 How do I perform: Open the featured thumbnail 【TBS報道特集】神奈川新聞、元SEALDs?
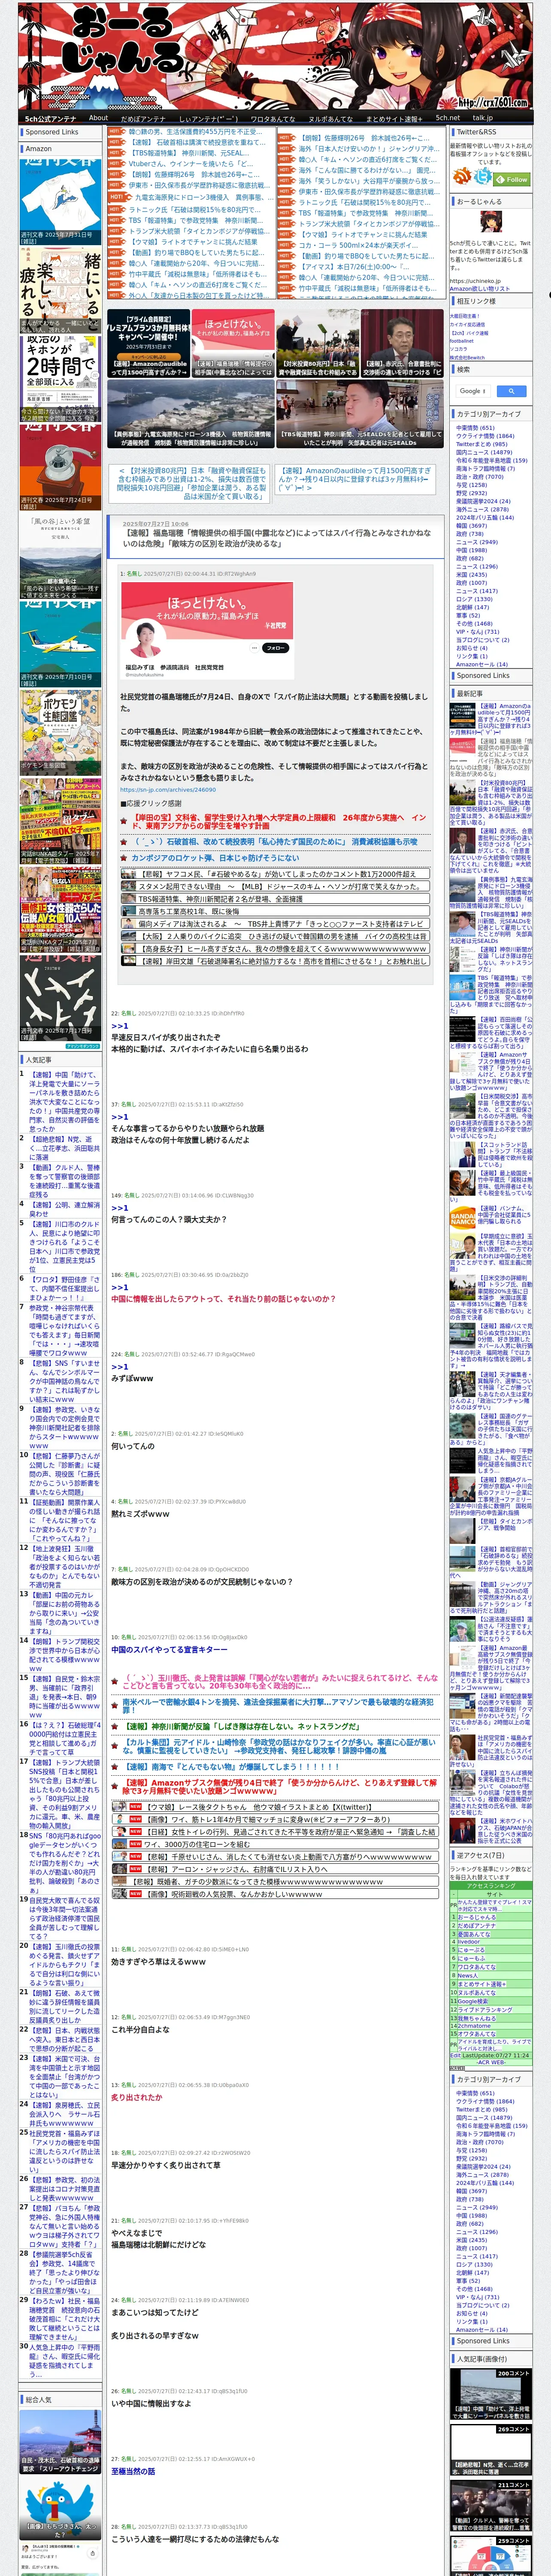point(360,414)
